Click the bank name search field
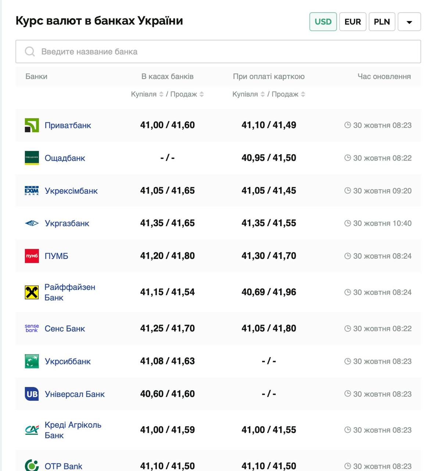This screenshot has width=429, height=471. (218, 52)
